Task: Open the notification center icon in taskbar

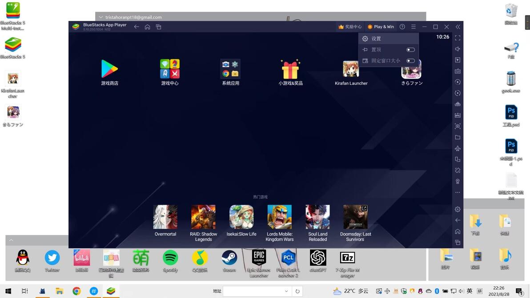Action: point(519,291)
